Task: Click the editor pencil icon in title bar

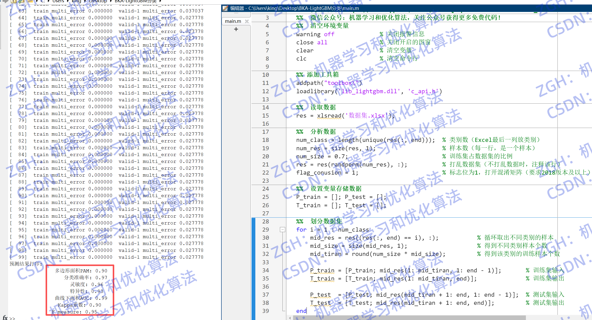Action: [225, 8]
